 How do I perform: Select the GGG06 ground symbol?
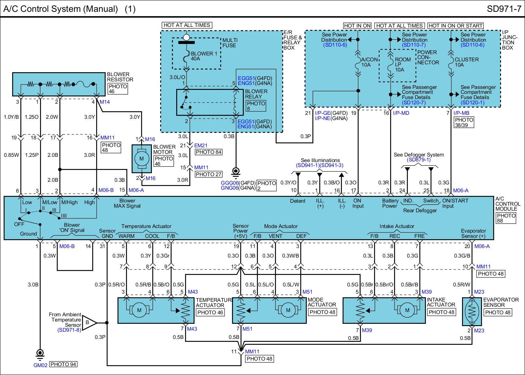236,172
